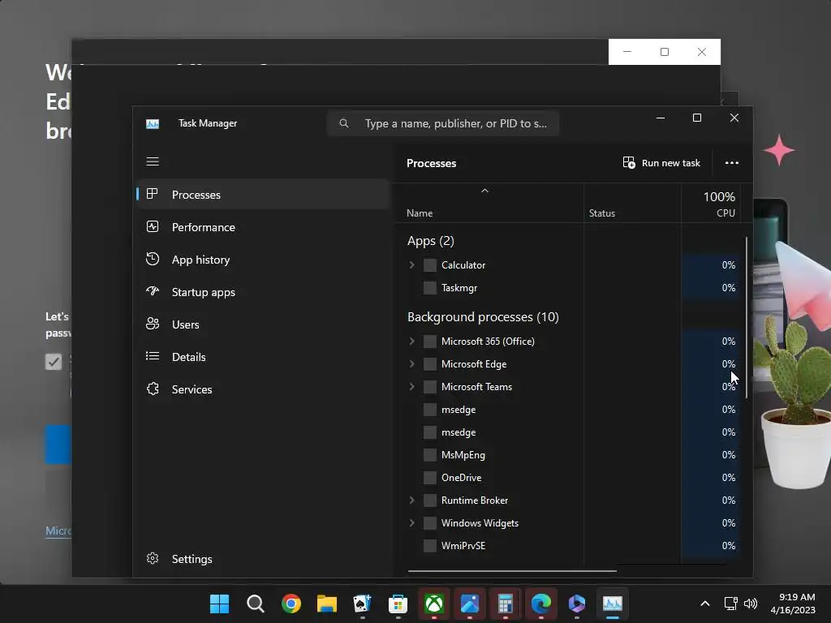Launch Google Chrome from the taskbar
831x623 pixels.
(291, 604)
